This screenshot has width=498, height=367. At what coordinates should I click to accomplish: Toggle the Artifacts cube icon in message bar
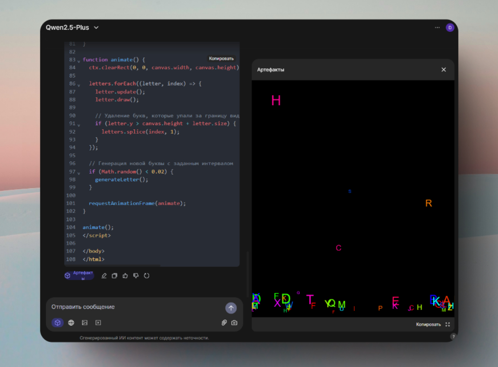click(57, 323)
